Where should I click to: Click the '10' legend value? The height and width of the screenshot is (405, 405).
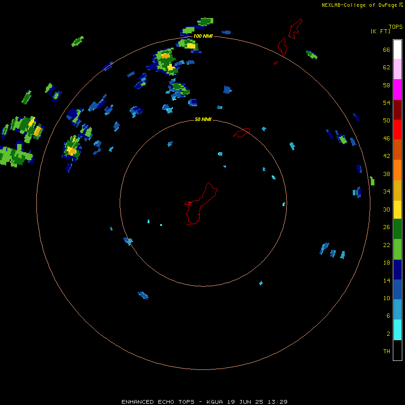387,298
